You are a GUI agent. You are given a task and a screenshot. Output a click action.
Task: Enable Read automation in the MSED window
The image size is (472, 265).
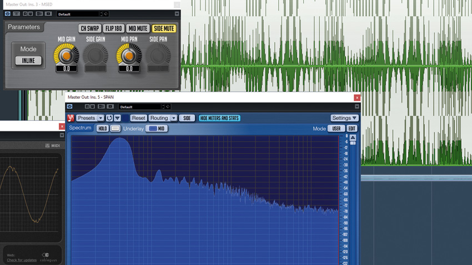pos(26,14)
